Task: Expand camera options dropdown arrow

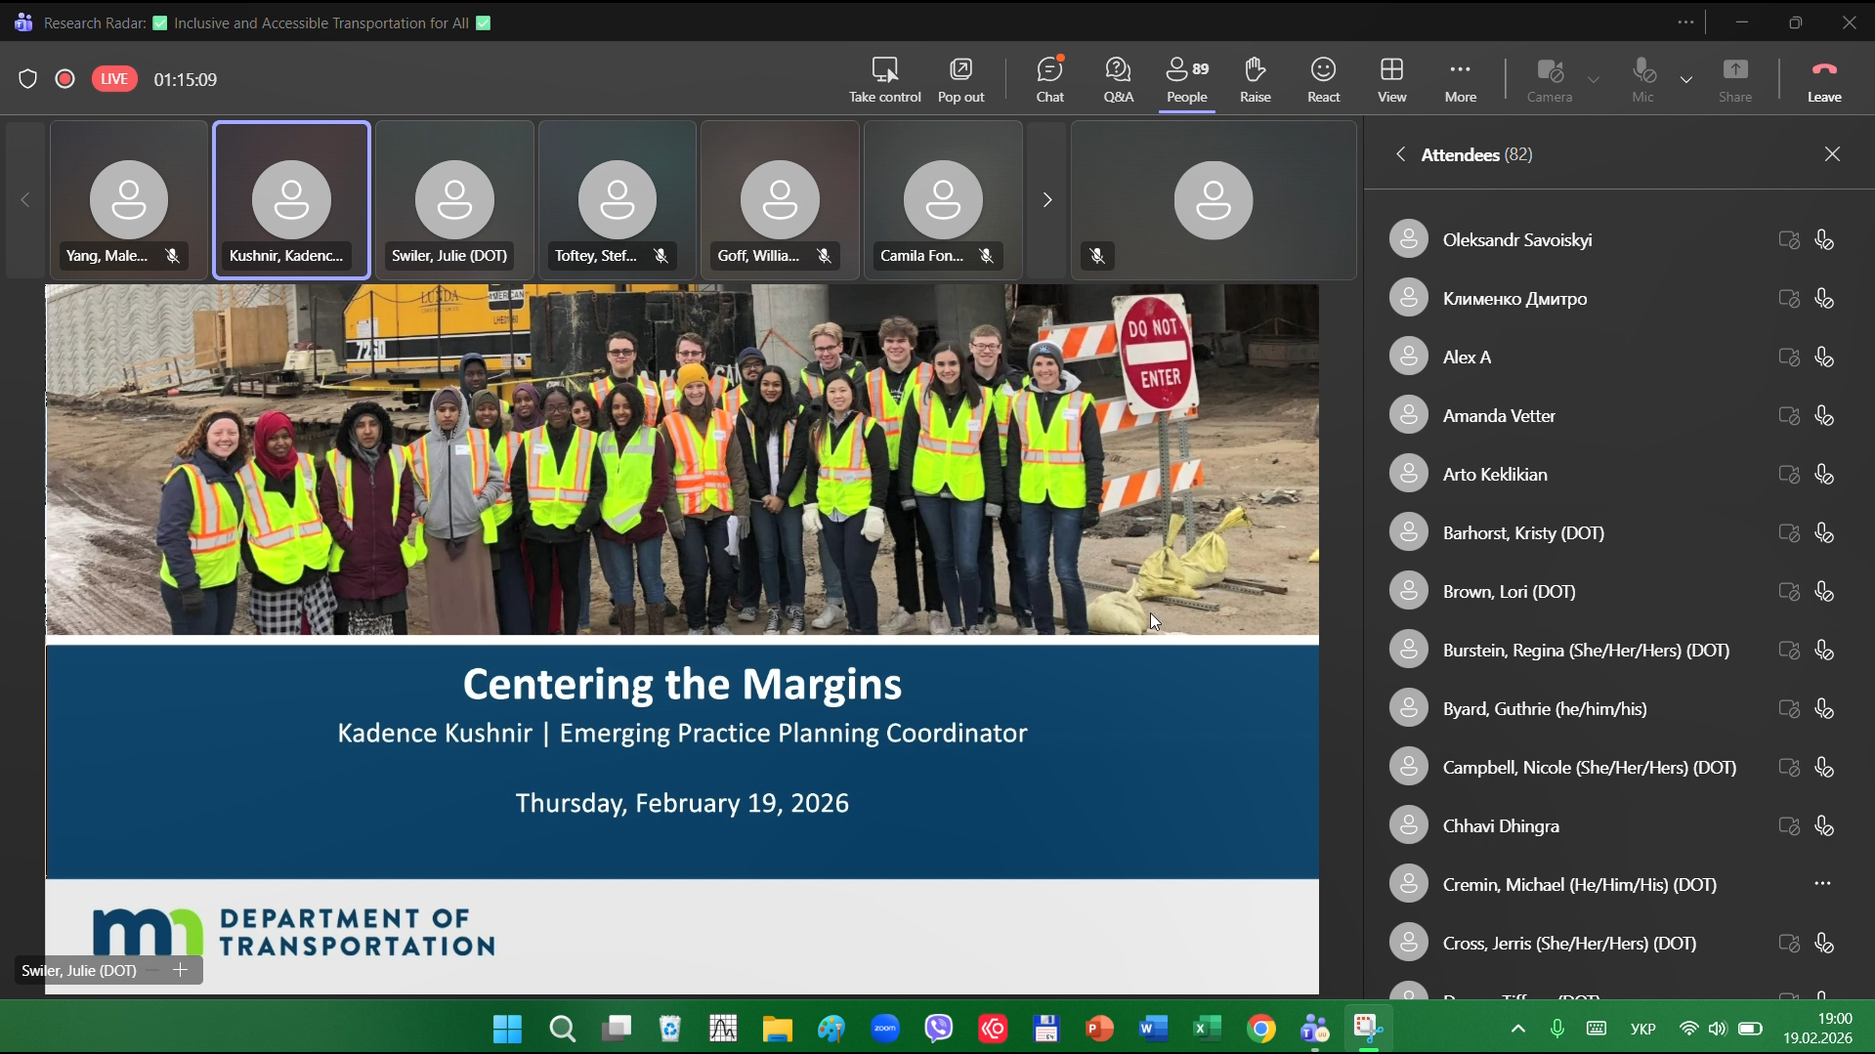Action: (x=1594, y=79)
